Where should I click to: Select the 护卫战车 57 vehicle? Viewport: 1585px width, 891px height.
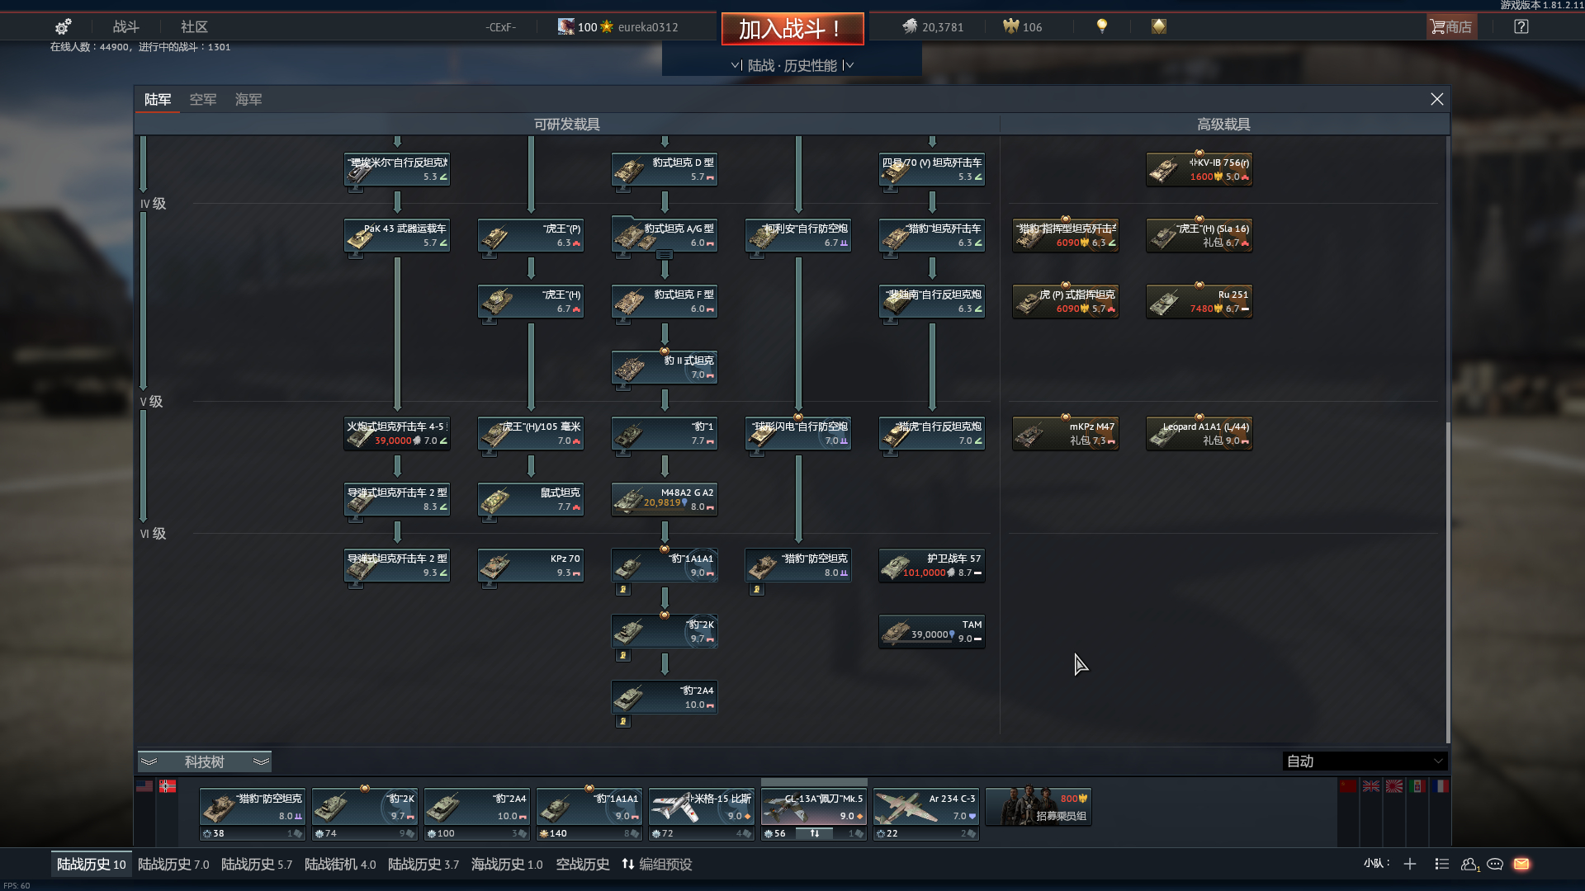pos(932,565)
